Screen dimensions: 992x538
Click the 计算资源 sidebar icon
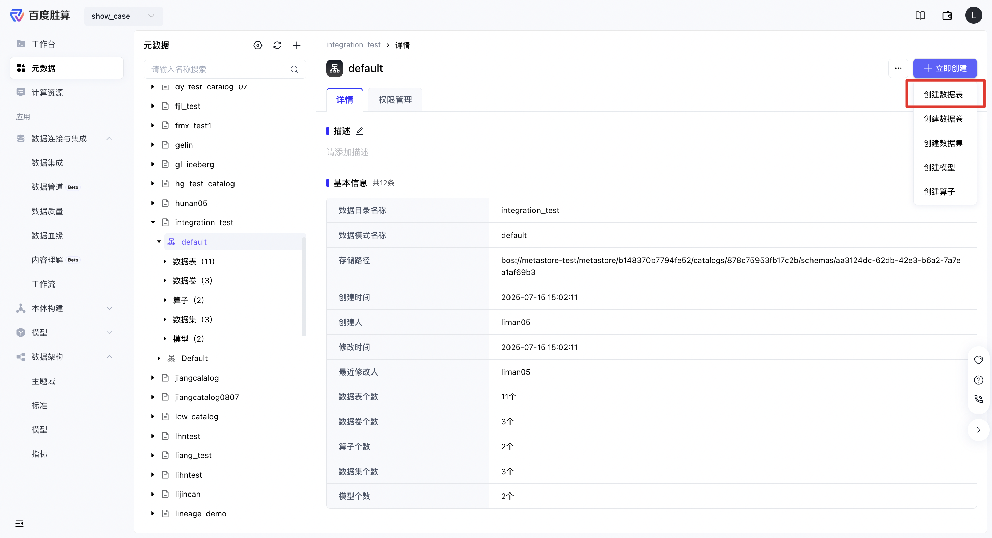click(21, 92)
